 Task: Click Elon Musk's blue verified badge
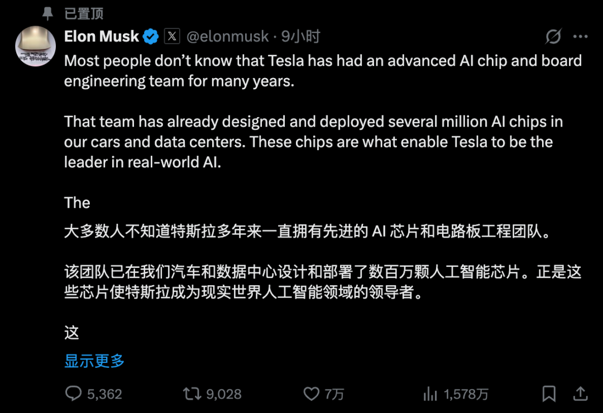(x=149, y=36)
